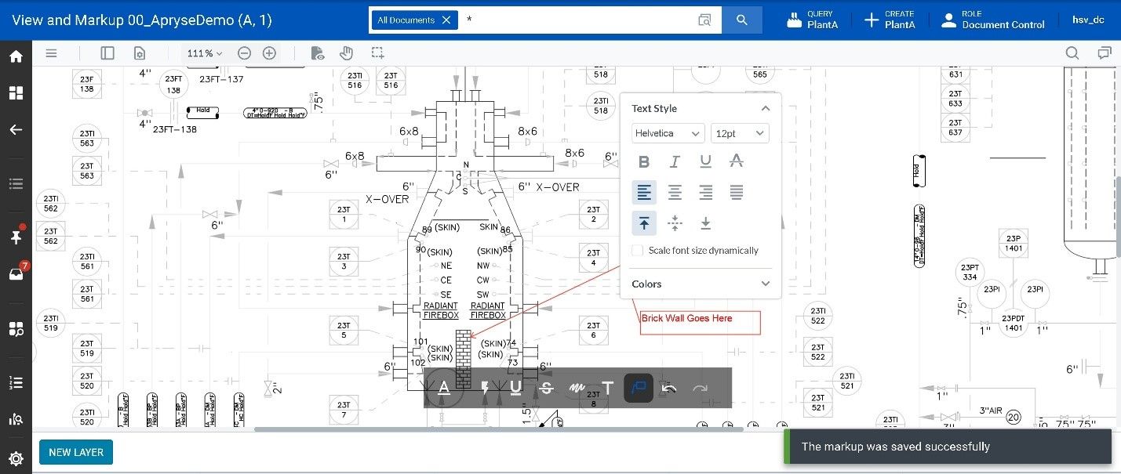The image size is (1121, 474).
Task: Open the settings gear in left sidebar
Action: 16,458
